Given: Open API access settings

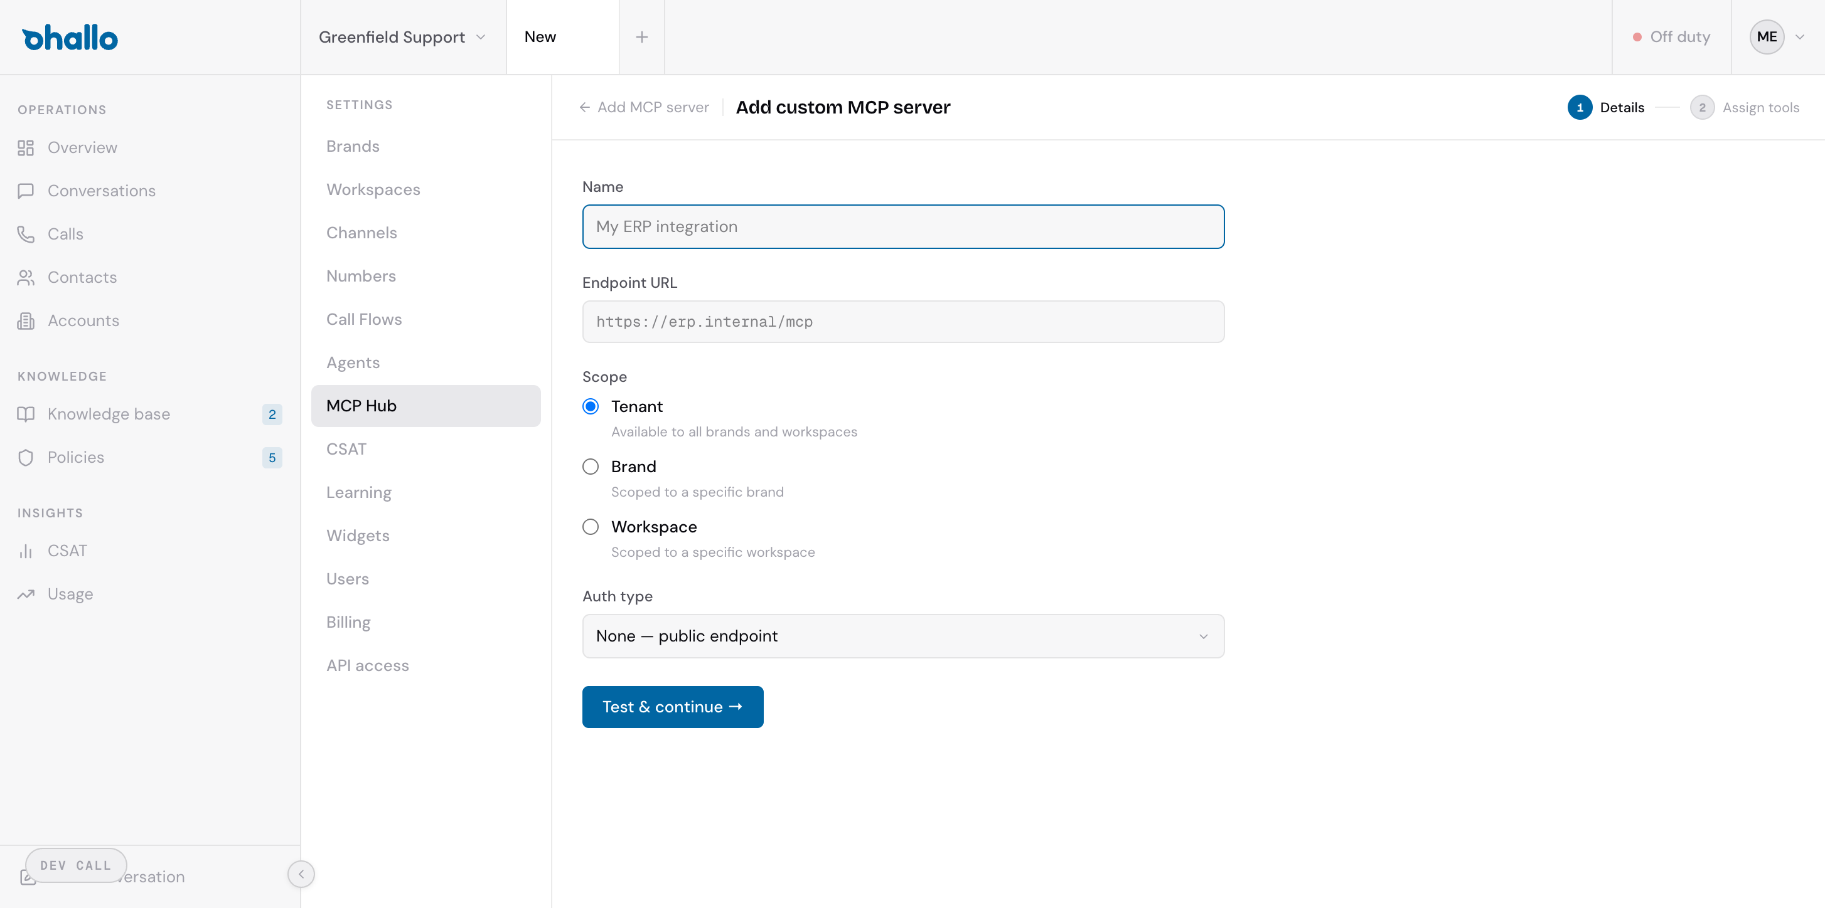Looking at the screenshot, I should [x=425, y=665].
